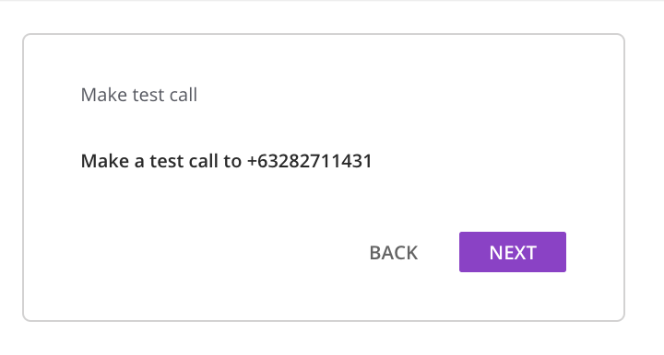
Task: Click the plus sign before the phone number
Action: click(252, 161)
